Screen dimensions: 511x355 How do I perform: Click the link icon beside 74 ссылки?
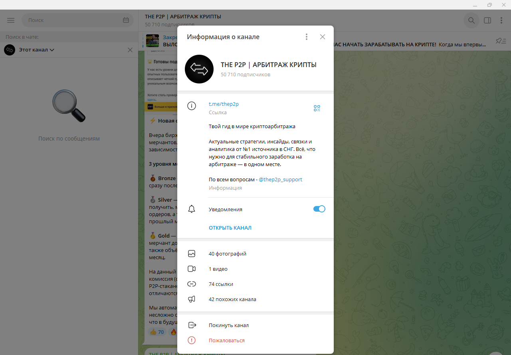(x=192, y=284)
